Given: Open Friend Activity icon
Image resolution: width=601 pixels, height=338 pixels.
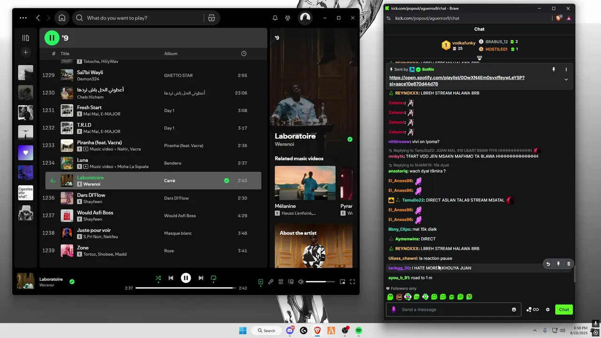Looking at the screenshot, I should pos(288,18).
